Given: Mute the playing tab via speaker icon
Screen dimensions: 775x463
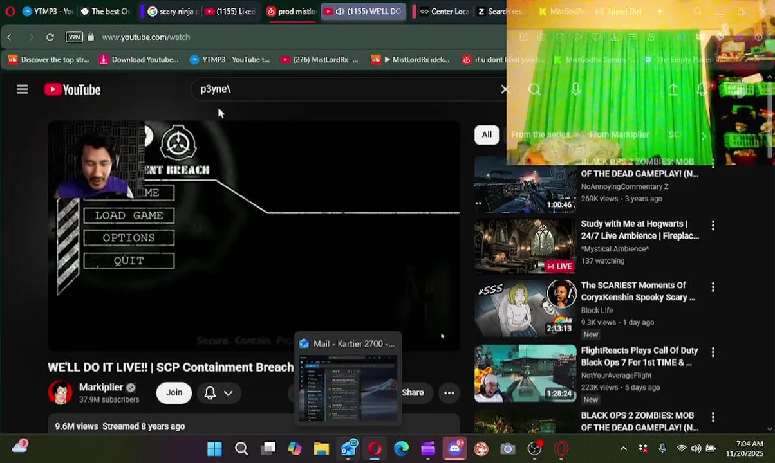Looking at the screenshot, I should (340, 12).
